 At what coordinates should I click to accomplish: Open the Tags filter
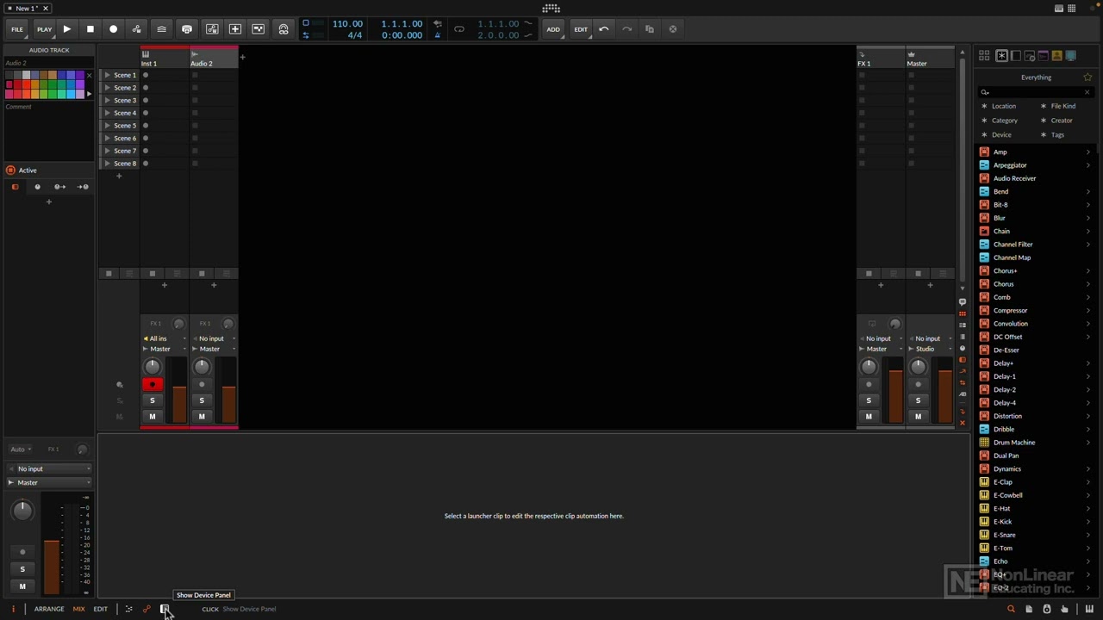click(x=1057, y=134)
